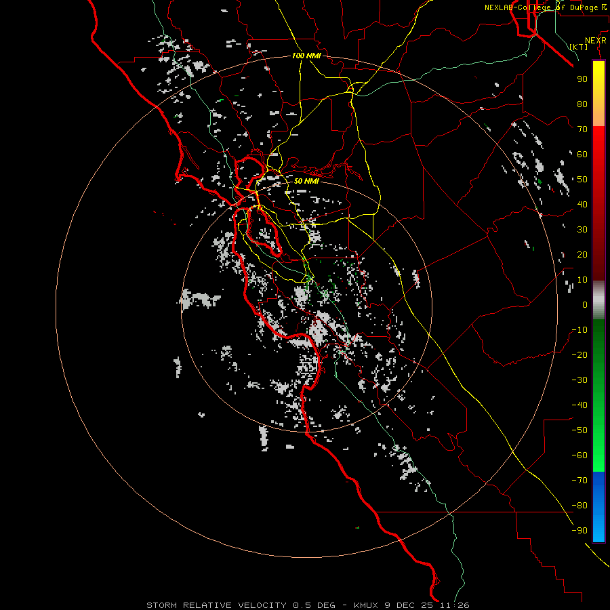
Task: Click the positive "30" scale value
Action: [582, 230]
